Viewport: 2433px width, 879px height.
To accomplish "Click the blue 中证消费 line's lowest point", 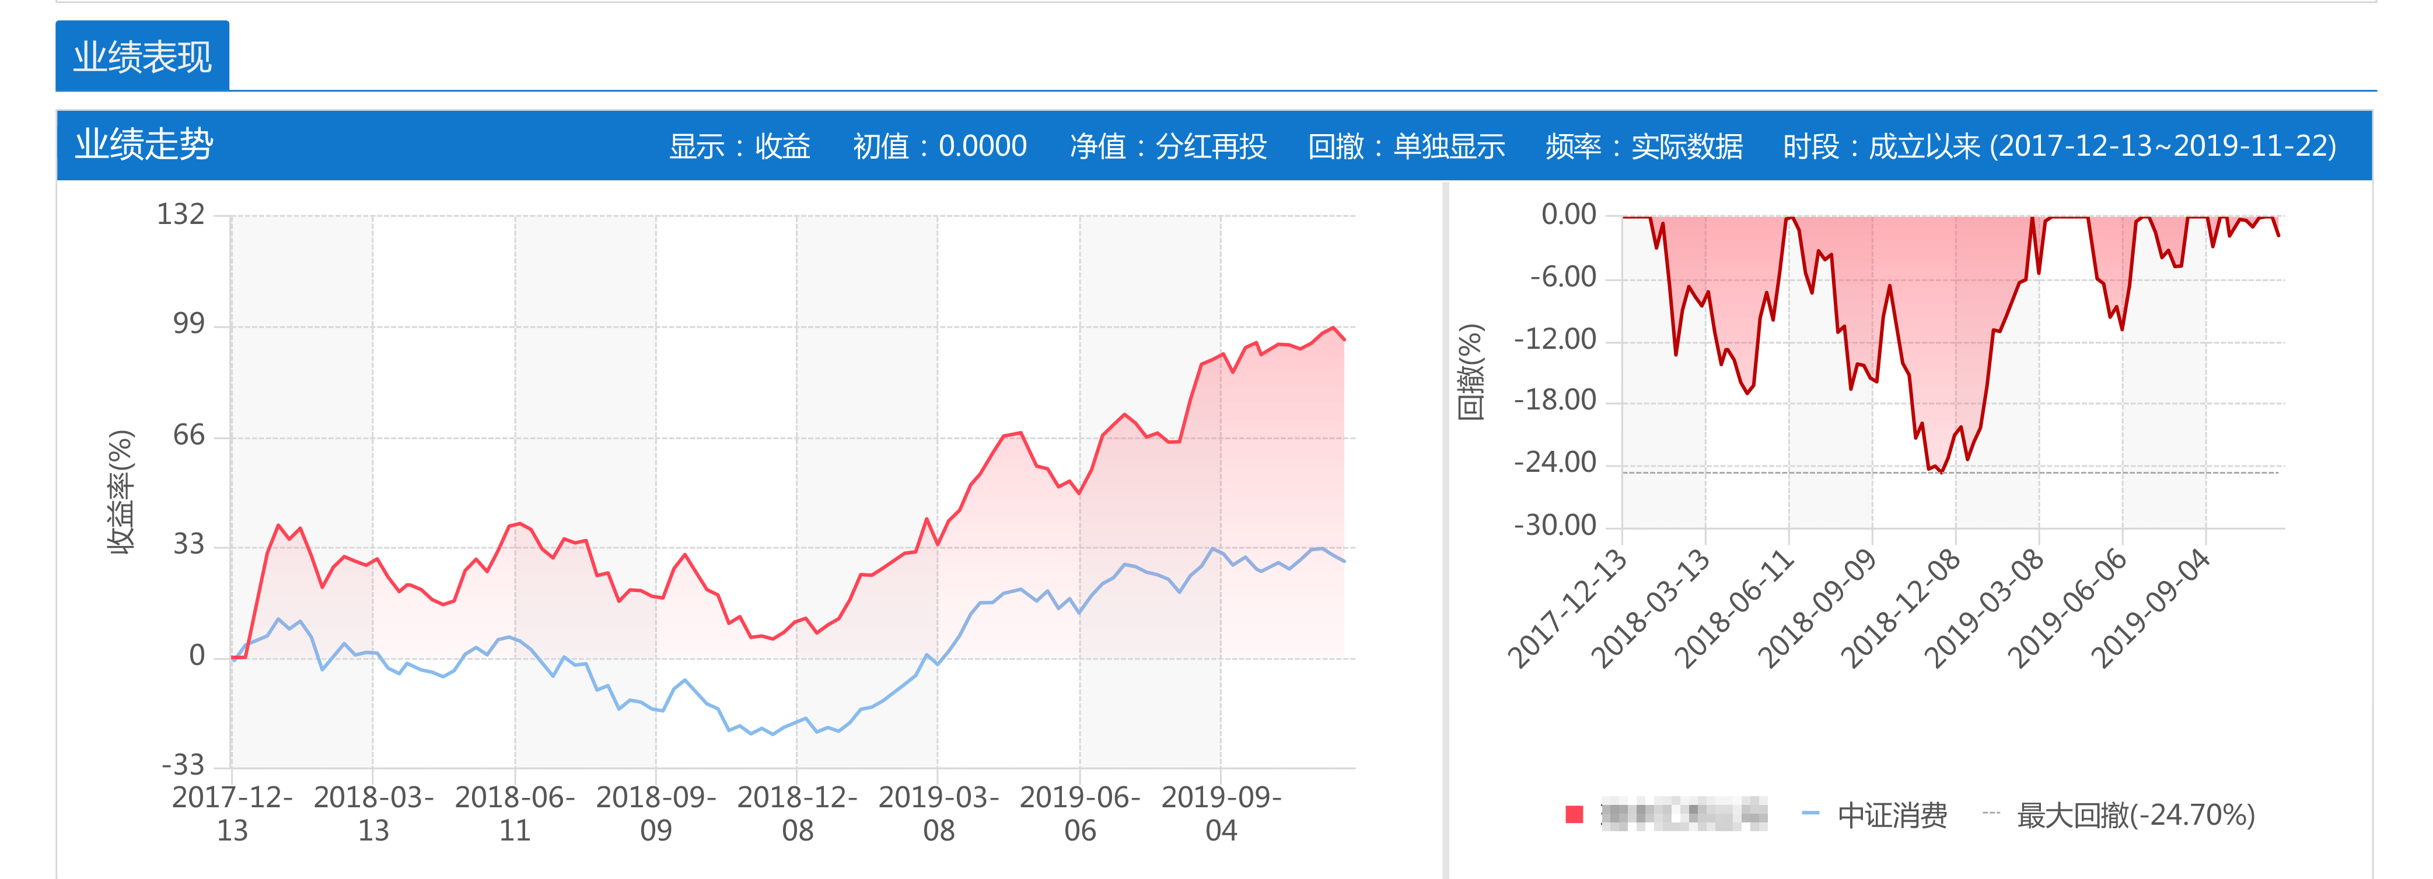I will pyautogui.click(x=774, y=734).
